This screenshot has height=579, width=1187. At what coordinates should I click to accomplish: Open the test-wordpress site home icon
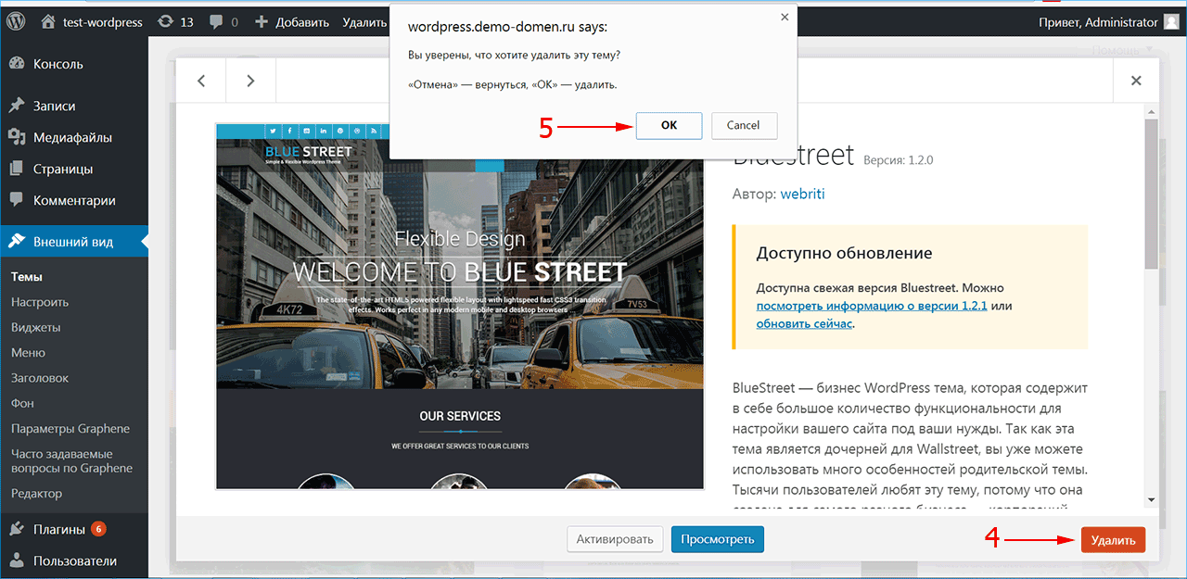[x=49, y=21]
